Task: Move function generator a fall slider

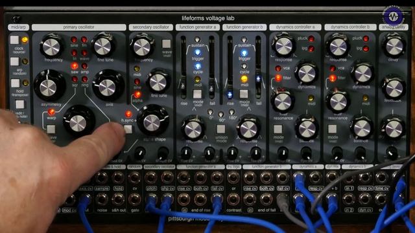Action: coord(211,88)
